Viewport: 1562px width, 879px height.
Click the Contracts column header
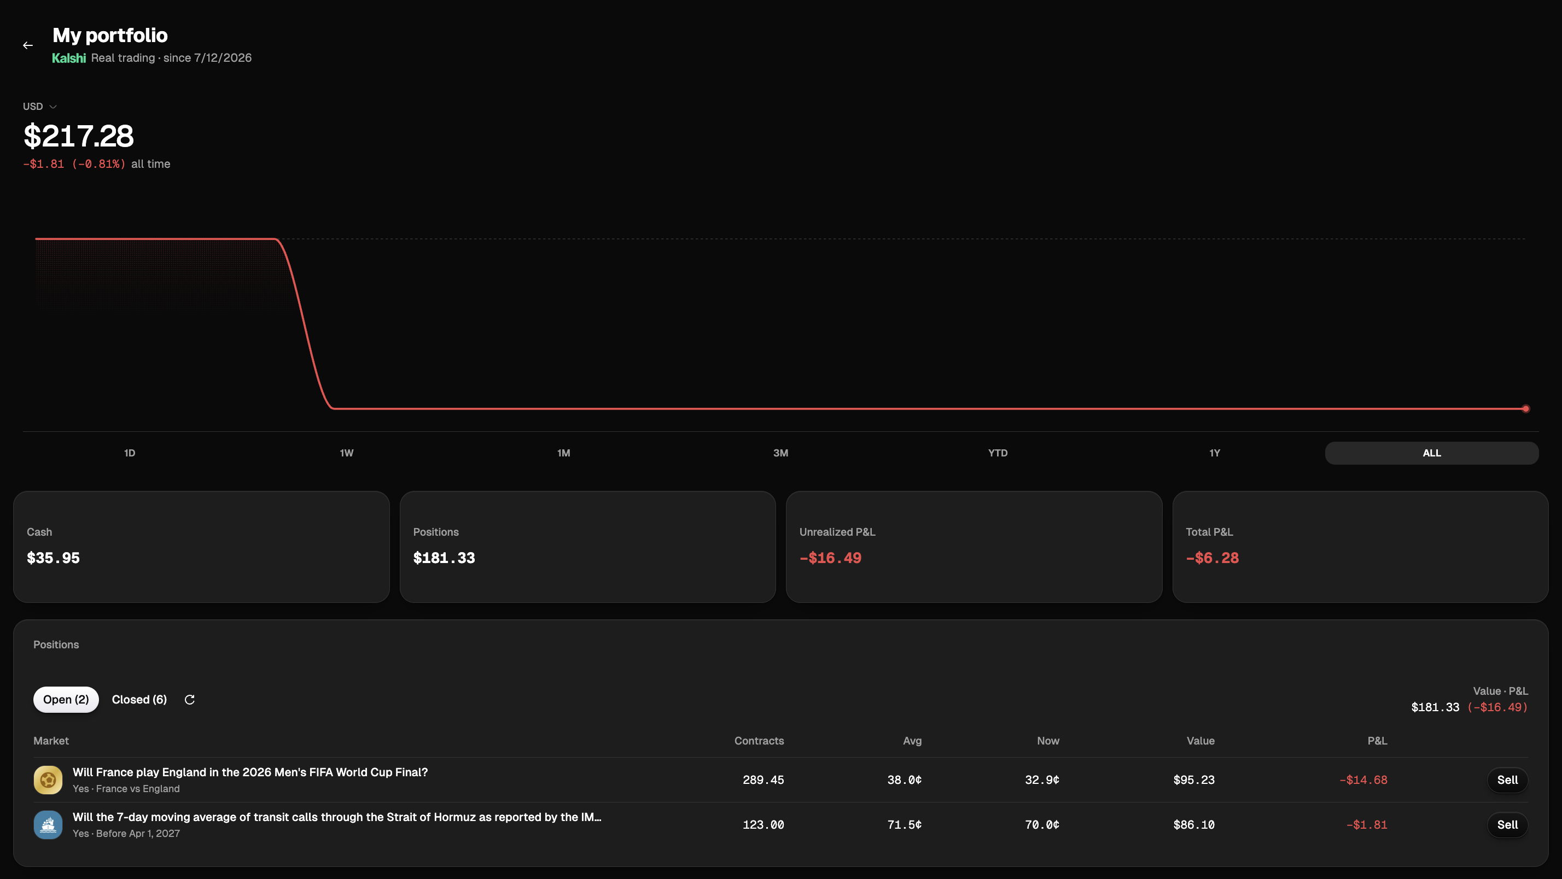coord(759,741)
